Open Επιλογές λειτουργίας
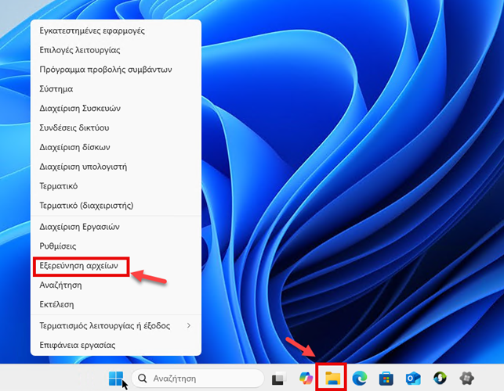 tap(116, 50)
